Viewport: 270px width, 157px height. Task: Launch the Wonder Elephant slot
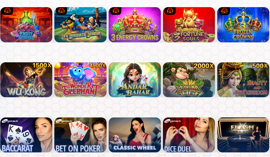[80, 80]
